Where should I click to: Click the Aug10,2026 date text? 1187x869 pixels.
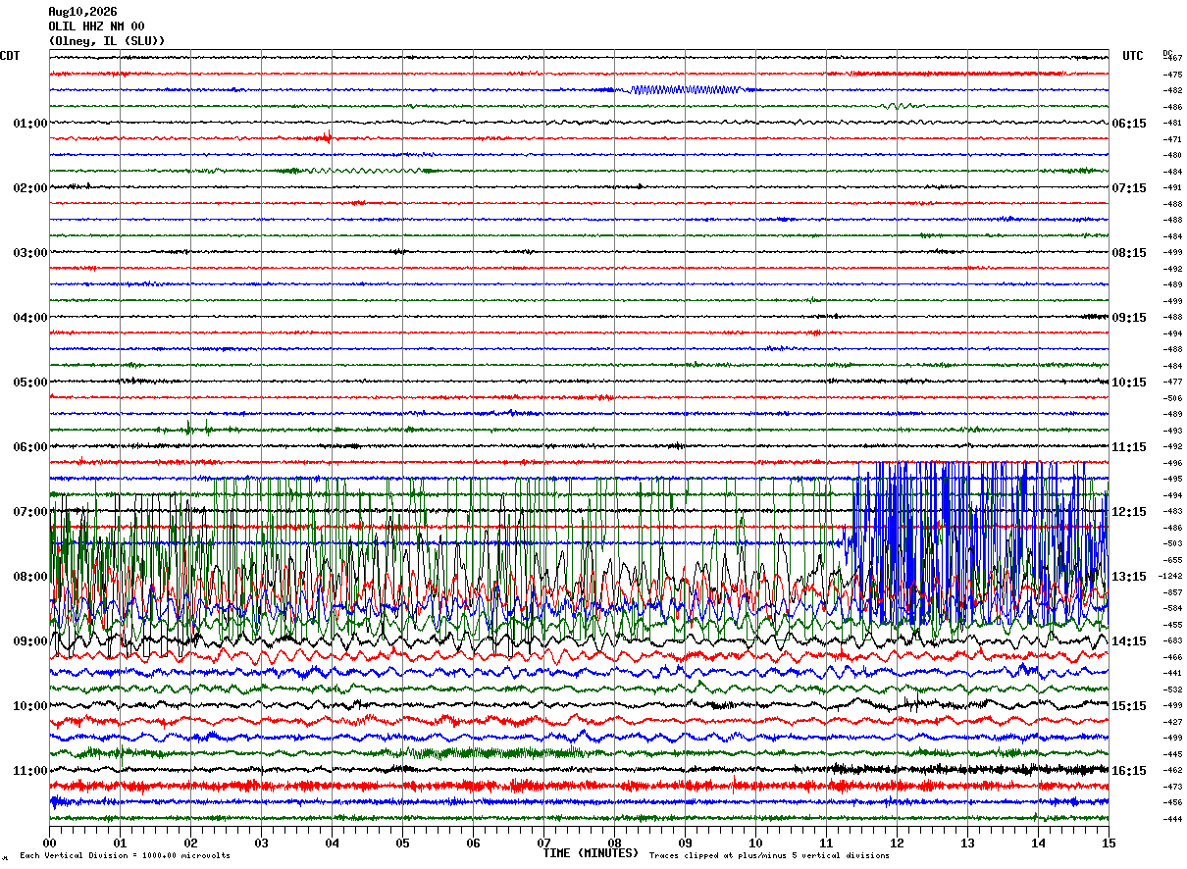82,12
